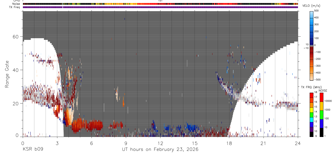Click the 21 tick label on the UT hours axis
Screen dimensions: 335x155
point(263,143)
